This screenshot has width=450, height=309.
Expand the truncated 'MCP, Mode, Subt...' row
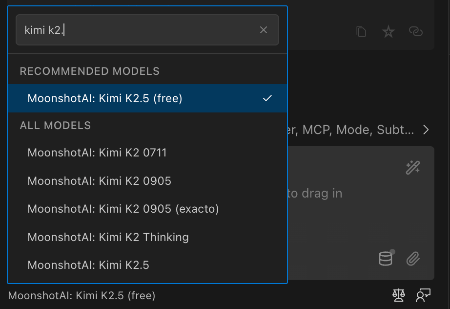426,130
